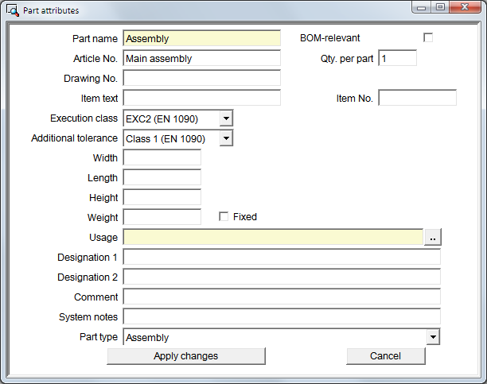Close the Part attributes dialog
487x384 pixels.
pyautogui.click(x=465, y=7)
